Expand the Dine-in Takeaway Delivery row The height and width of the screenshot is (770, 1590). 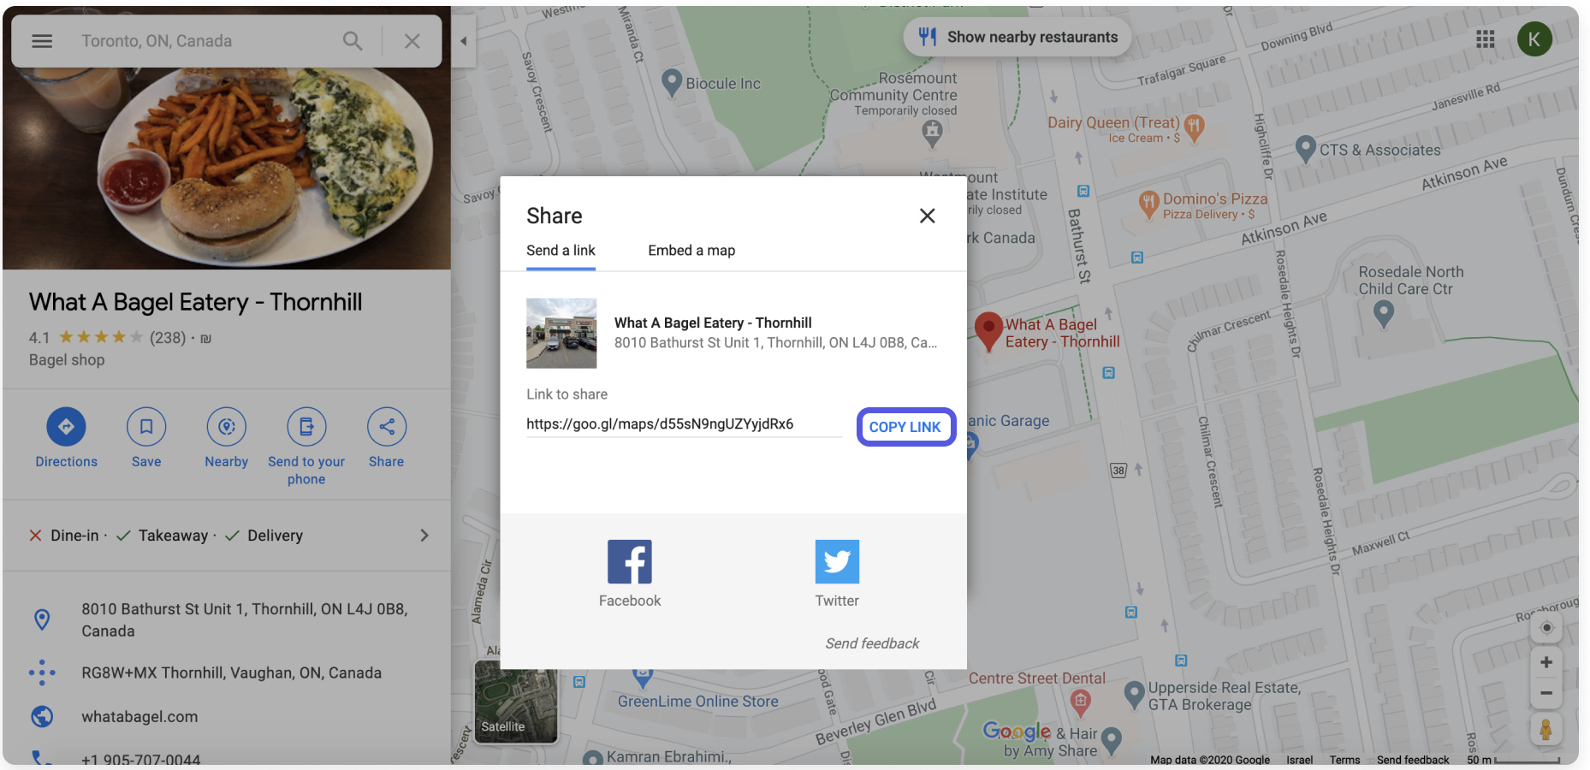pyautogui.click(x=227, y=536)
